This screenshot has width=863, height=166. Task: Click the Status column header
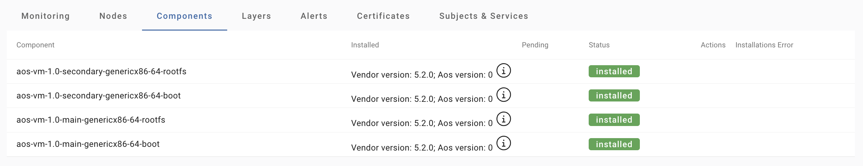tap(599, 45)
